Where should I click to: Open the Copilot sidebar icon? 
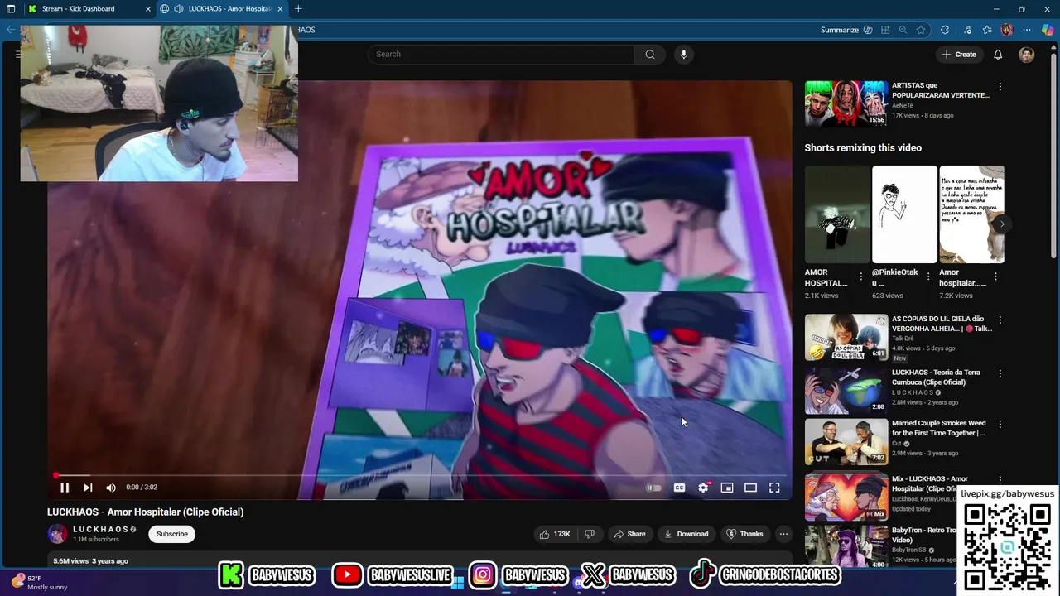[x=1048, y=30]
